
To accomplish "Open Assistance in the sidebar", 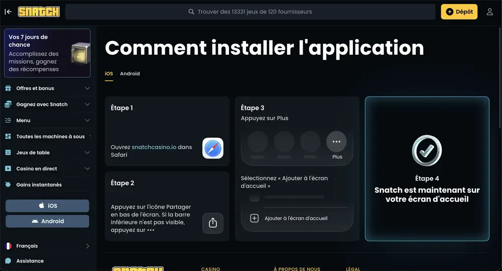I will click(30, 261).
